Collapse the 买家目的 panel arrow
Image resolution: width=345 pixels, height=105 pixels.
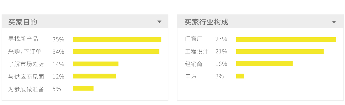coord(159,22)
